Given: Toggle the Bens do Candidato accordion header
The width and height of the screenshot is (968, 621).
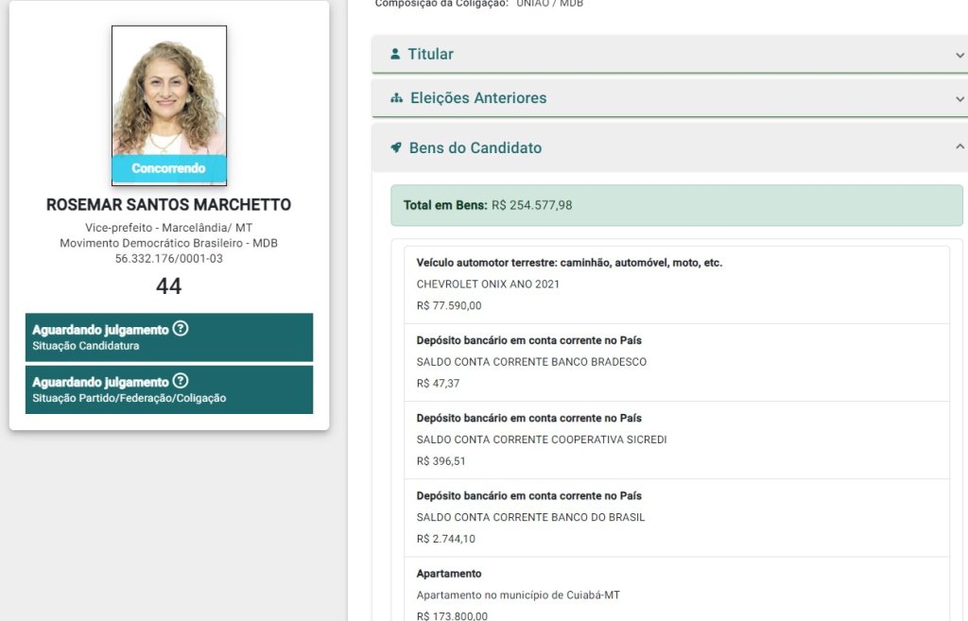Looking at the screenshot, I should pyautogui.click(x=670, y=147).
